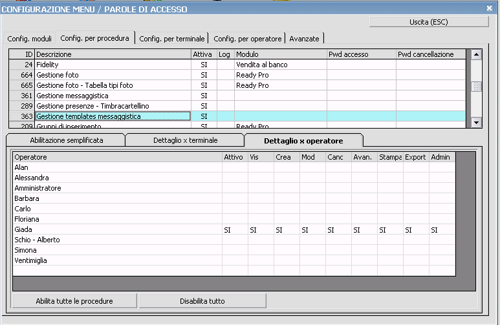Click Abilita tutte le procedure button
The height and width of the screenshot is (325, 500).
click(74, 301)
